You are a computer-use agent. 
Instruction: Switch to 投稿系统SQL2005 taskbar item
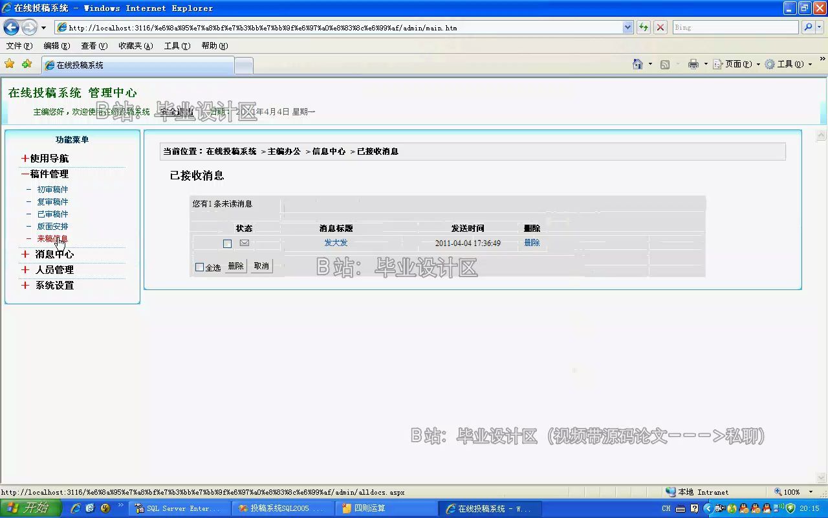(283, 508)
